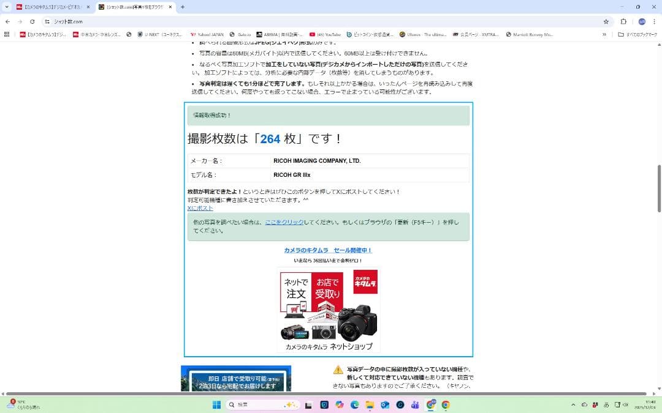Click the Windows Start button
This screenshot has width=662, height=413.
(216, 404)
